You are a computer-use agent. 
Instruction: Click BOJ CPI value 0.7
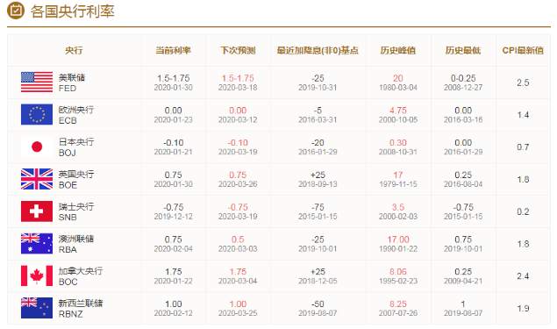tap(523, 147)
